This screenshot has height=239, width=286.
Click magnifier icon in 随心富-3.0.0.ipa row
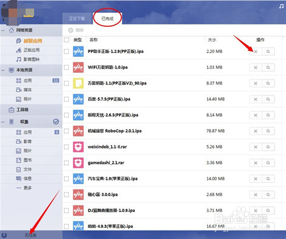click(x=268, y=194)
